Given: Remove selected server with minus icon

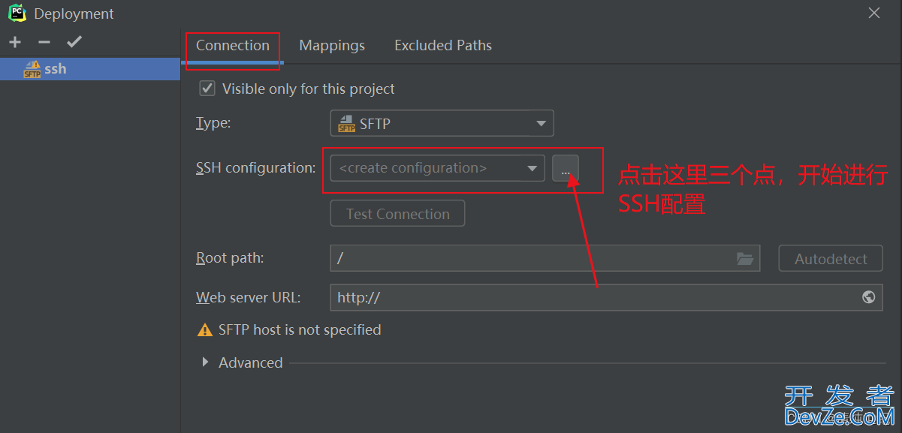Looking at the screenshot, I should [44, 42].
